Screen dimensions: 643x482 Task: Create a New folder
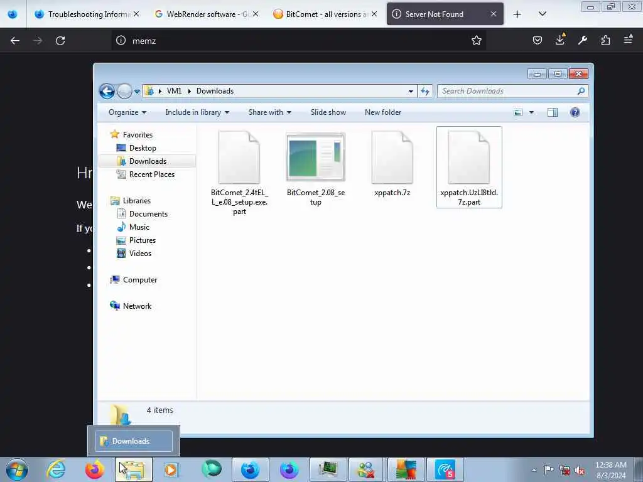[383, 112]
